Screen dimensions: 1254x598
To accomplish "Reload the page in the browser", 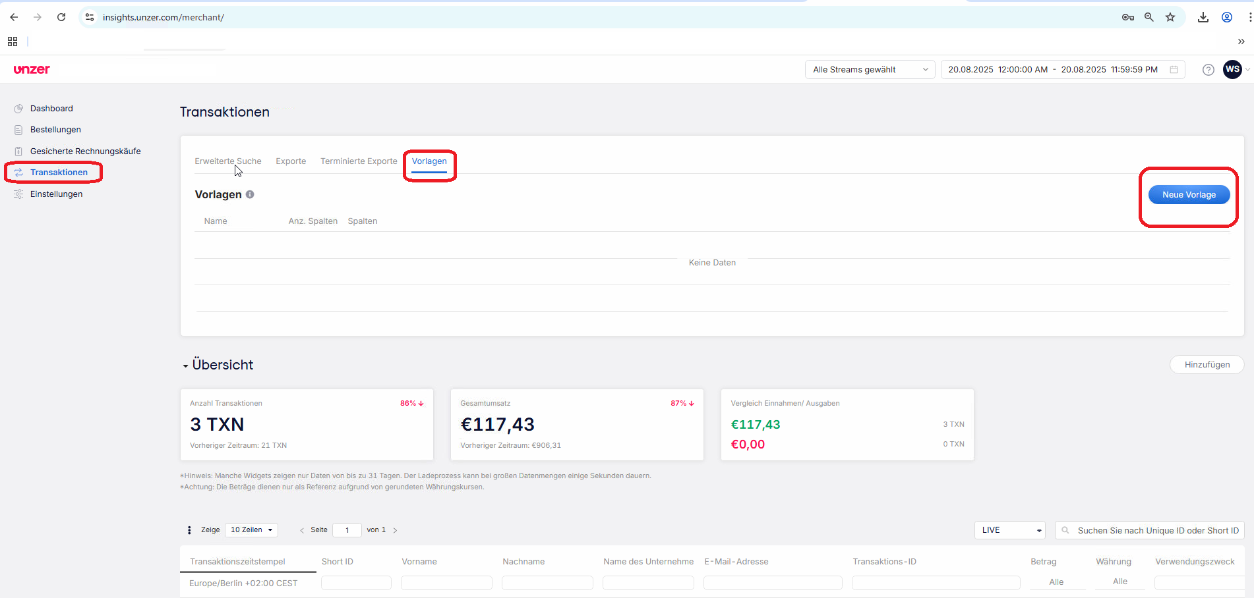I will (x=61, y=17).
